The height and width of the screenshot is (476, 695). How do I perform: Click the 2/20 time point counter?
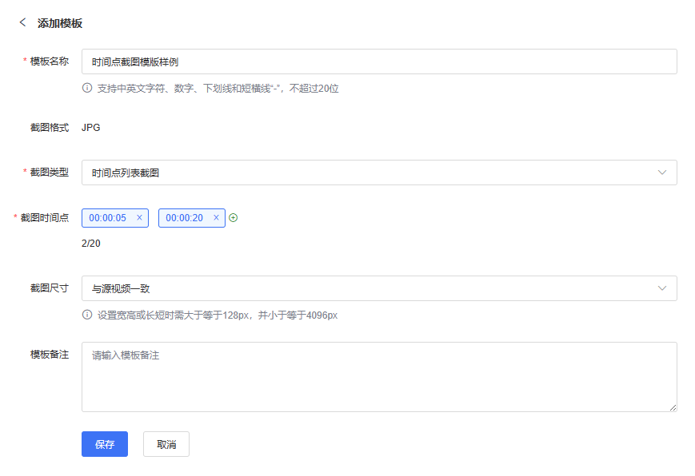91,243
